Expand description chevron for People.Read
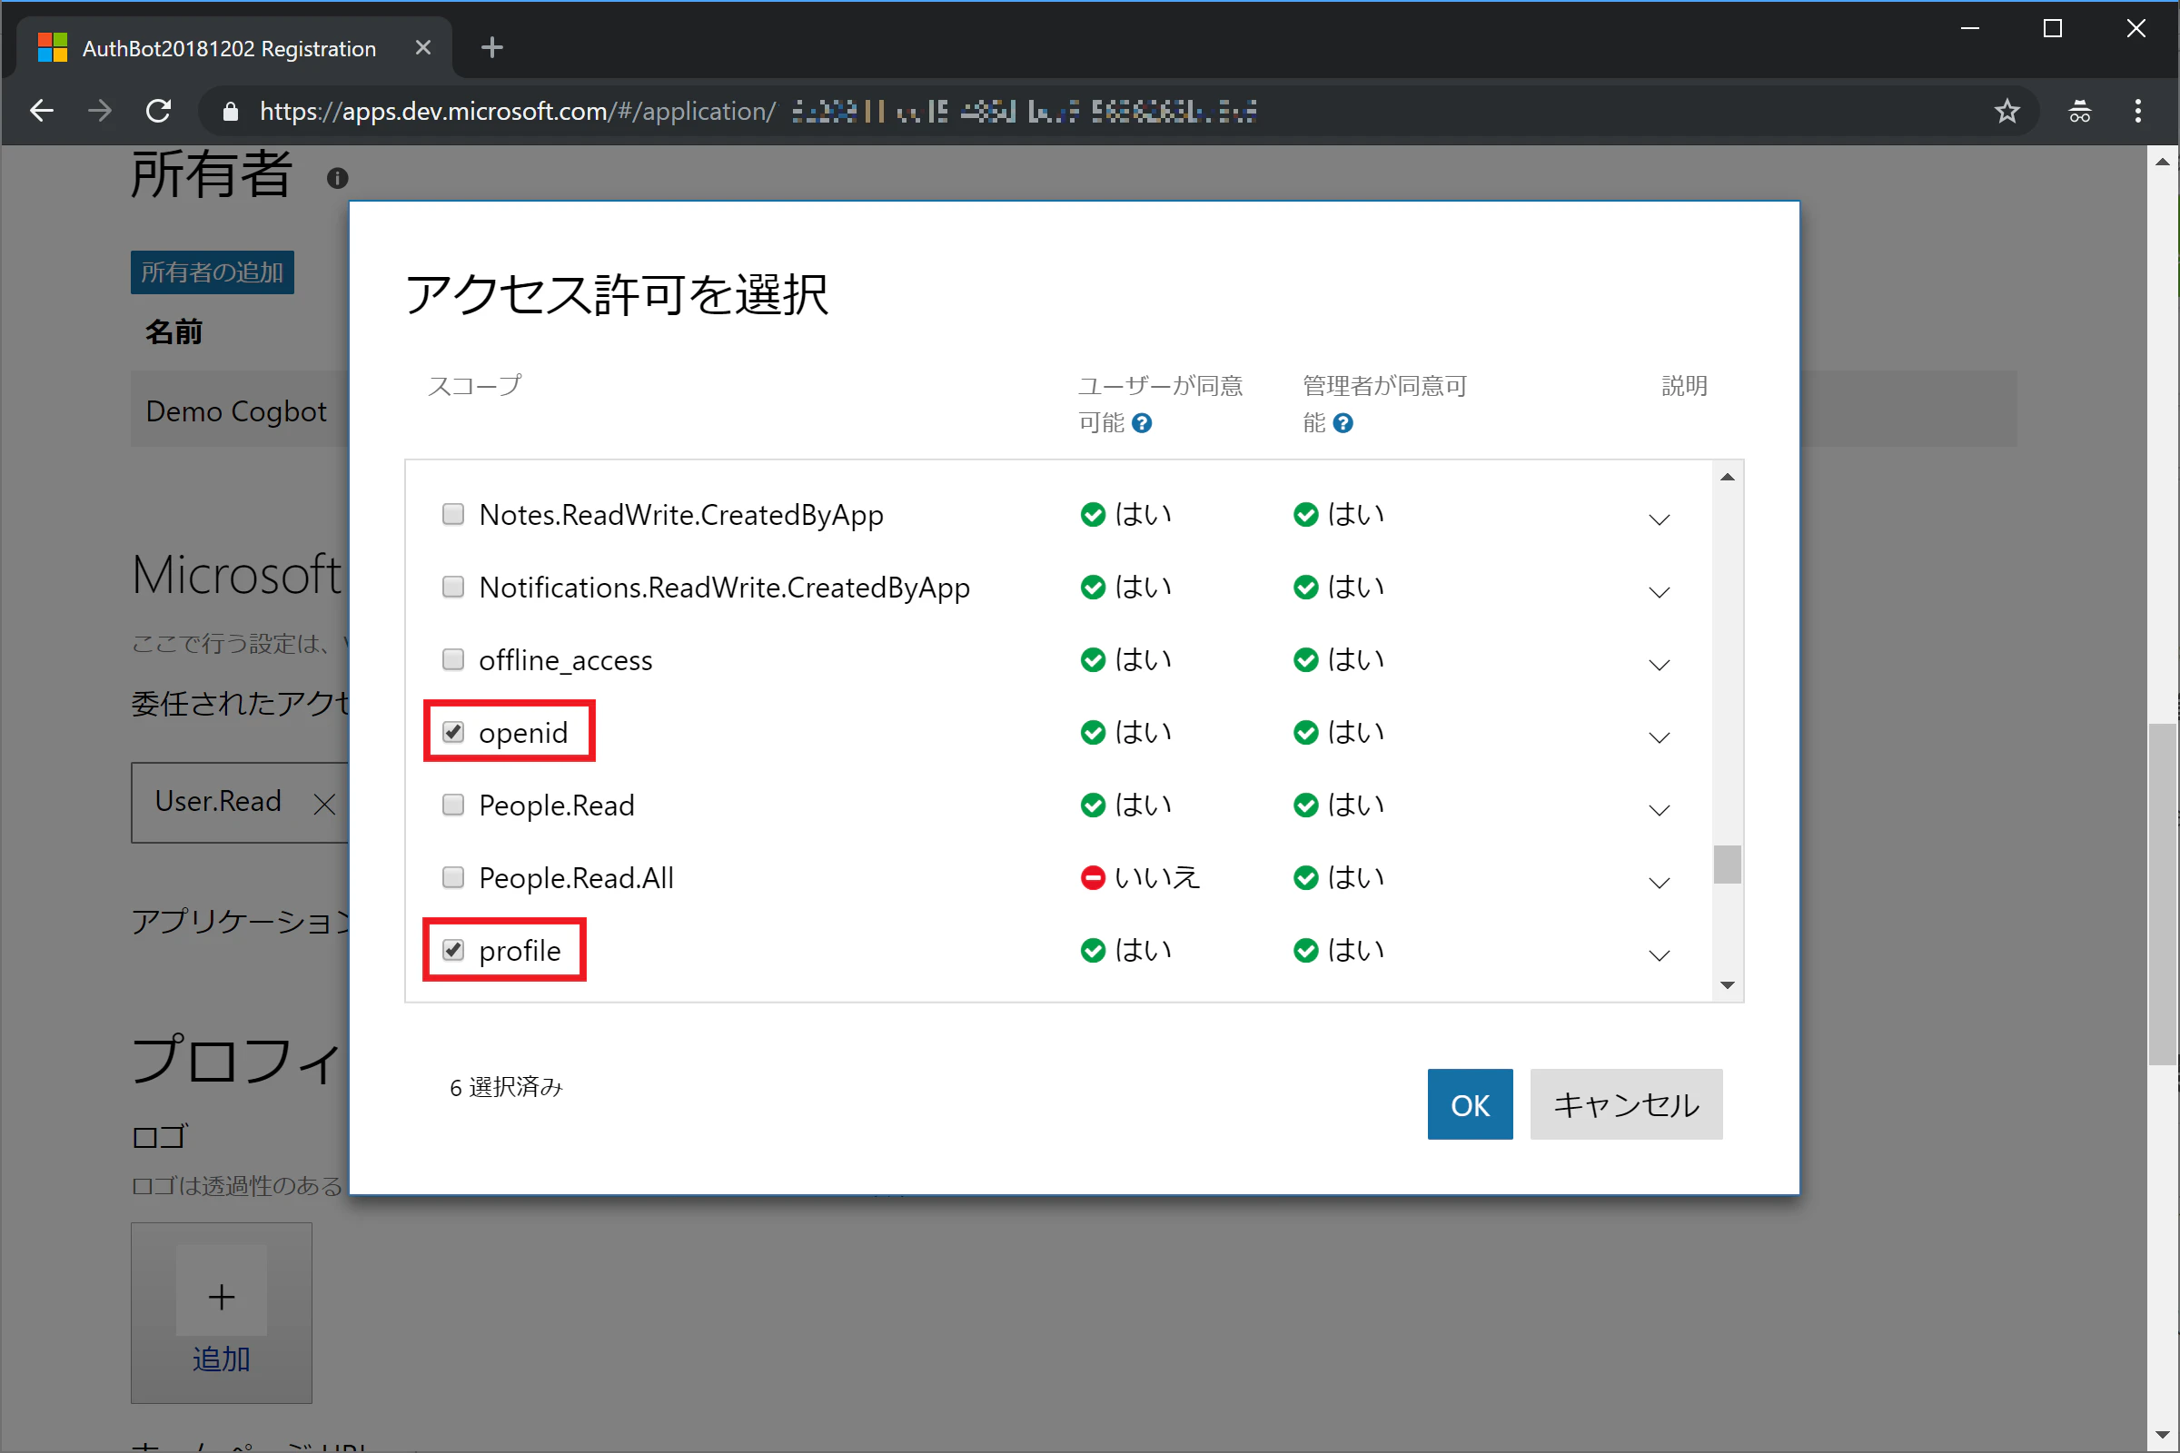 [1660, 810]
